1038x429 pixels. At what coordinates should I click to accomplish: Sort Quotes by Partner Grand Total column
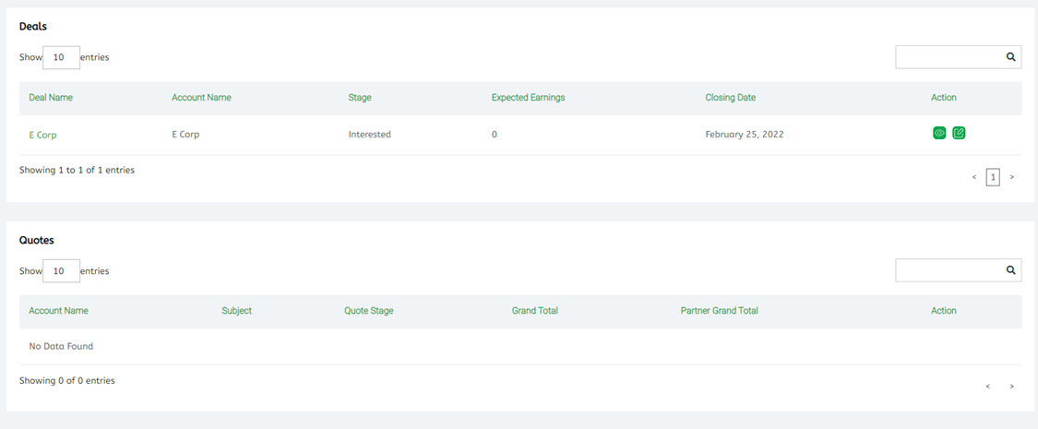pos(719,311)
